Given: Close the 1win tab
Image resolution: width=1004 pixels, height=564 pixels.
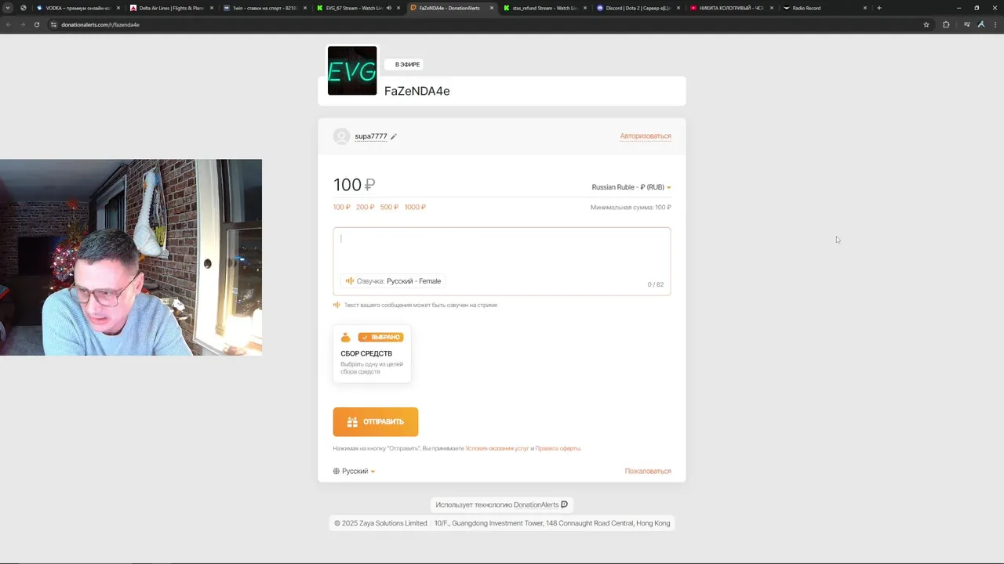Looking at the screenshot, I should (305, 8).
